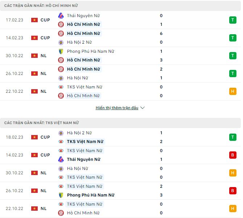
Task: Click the orange H badge in the 30.10.22 TKS match
Action: point(232,173)
